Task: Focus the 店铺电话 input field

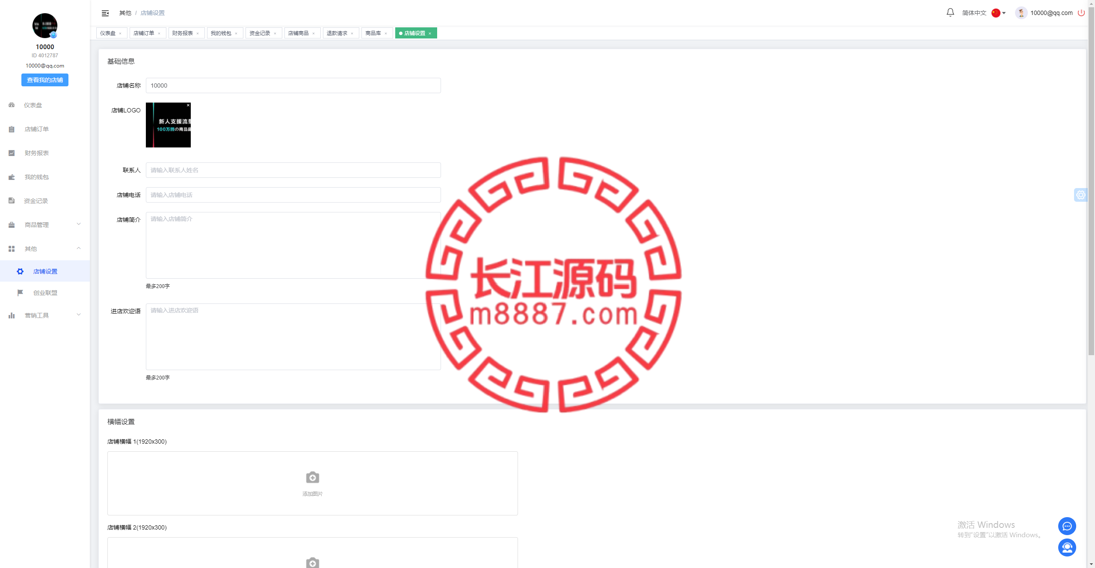Action: [293, 195]
